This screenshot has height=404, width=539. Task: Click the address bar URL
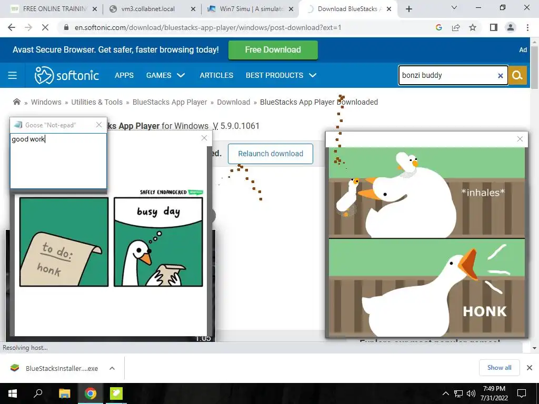(x=208, y=27)
